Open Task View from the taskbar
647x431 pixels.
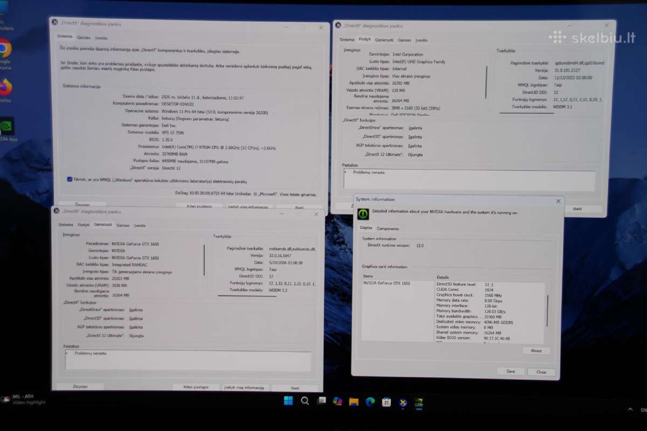321,401
